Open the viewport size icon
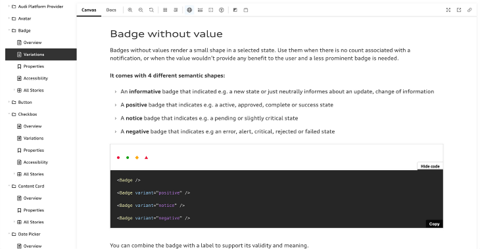480x249 pixels. click(x=246, y=10)
